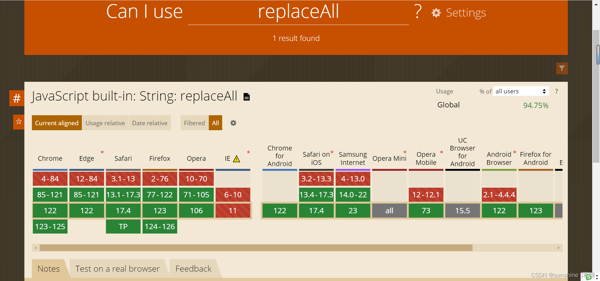Open the Feedback tab
This screenshot has width=600, height=281.
click(193, 269)
